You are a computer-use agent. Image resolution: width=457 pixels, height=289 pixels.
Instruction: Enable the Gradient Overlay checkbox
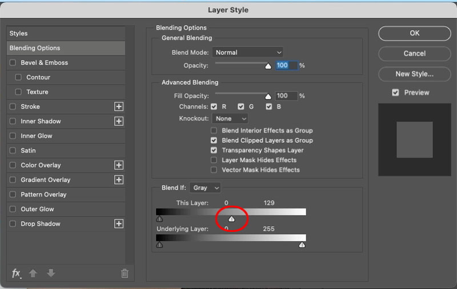13,180
